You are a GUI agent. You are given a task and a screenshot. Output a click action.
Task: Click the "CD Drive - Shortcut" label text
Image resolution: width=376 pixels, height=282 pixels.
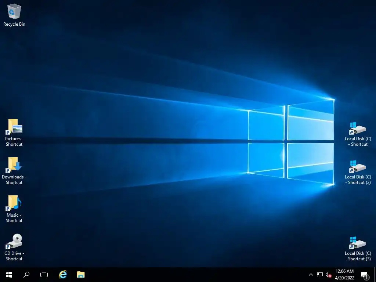pyautogui.click(x=14, y=256)
